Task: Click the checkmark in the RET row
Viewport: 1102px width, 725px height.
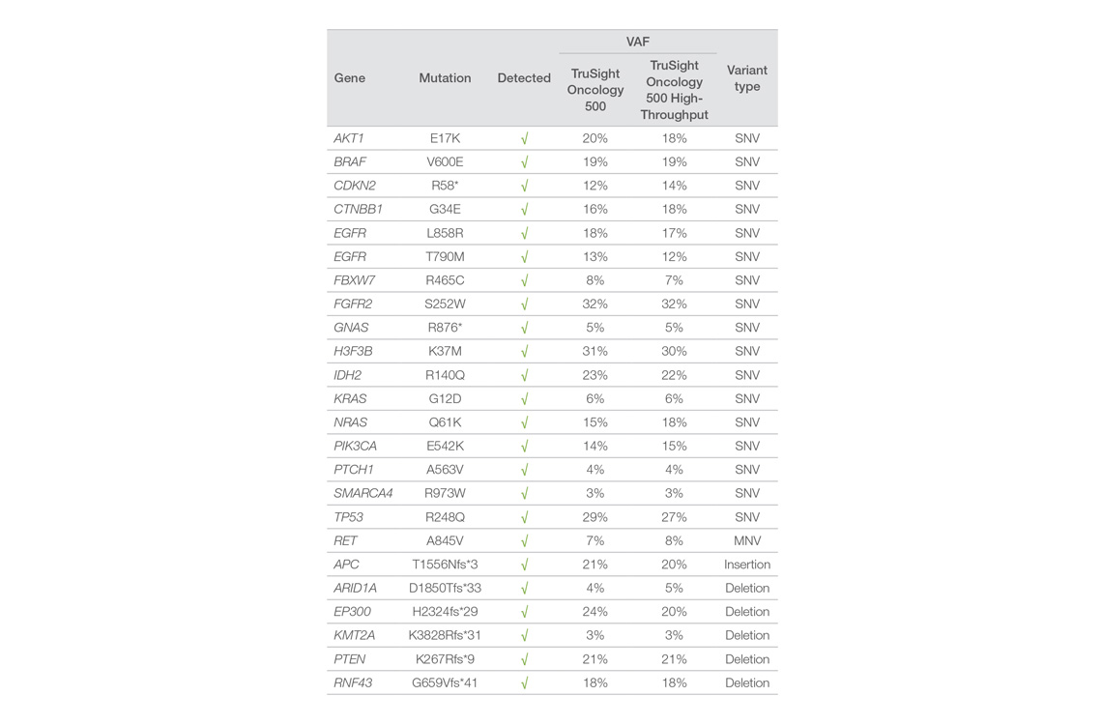Action: pyautogui.click(x=524, y=541)
